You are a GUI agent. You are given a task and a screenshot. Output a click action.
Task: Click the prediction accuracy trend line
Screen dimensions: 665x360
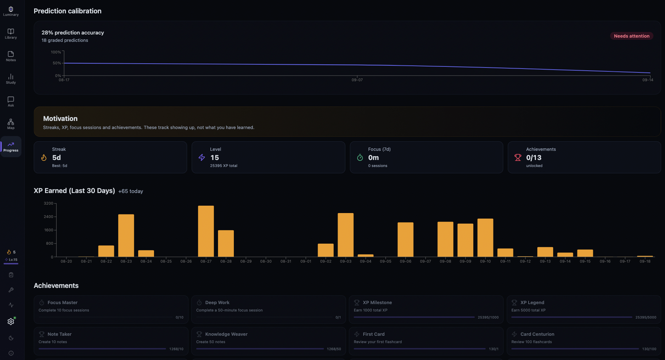357,65
